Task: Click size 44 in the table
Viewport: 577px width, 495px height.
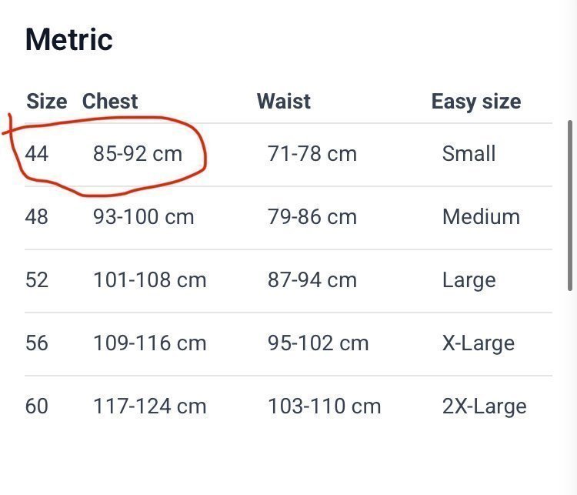Action: (37, 154)
